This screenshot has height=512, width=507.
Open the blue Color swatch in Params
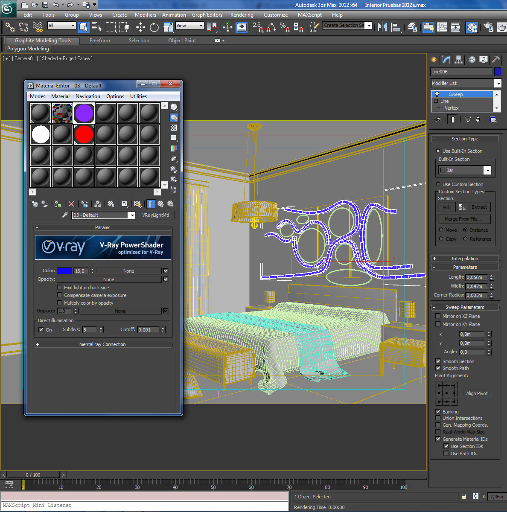pos(64,271)
